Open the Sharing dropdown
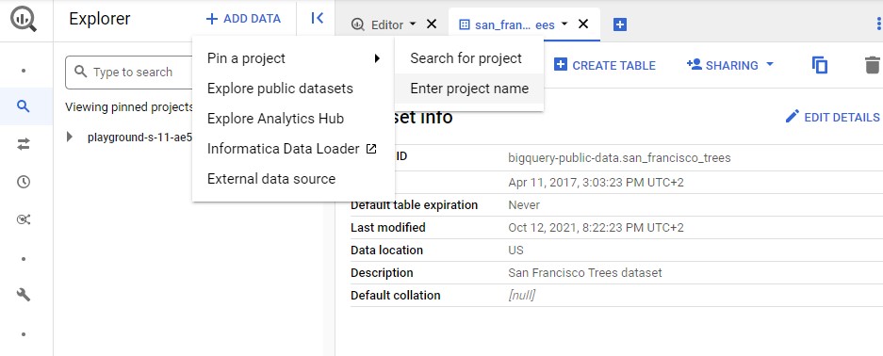The width and height of the screenshot is (883, 356). 729,65
